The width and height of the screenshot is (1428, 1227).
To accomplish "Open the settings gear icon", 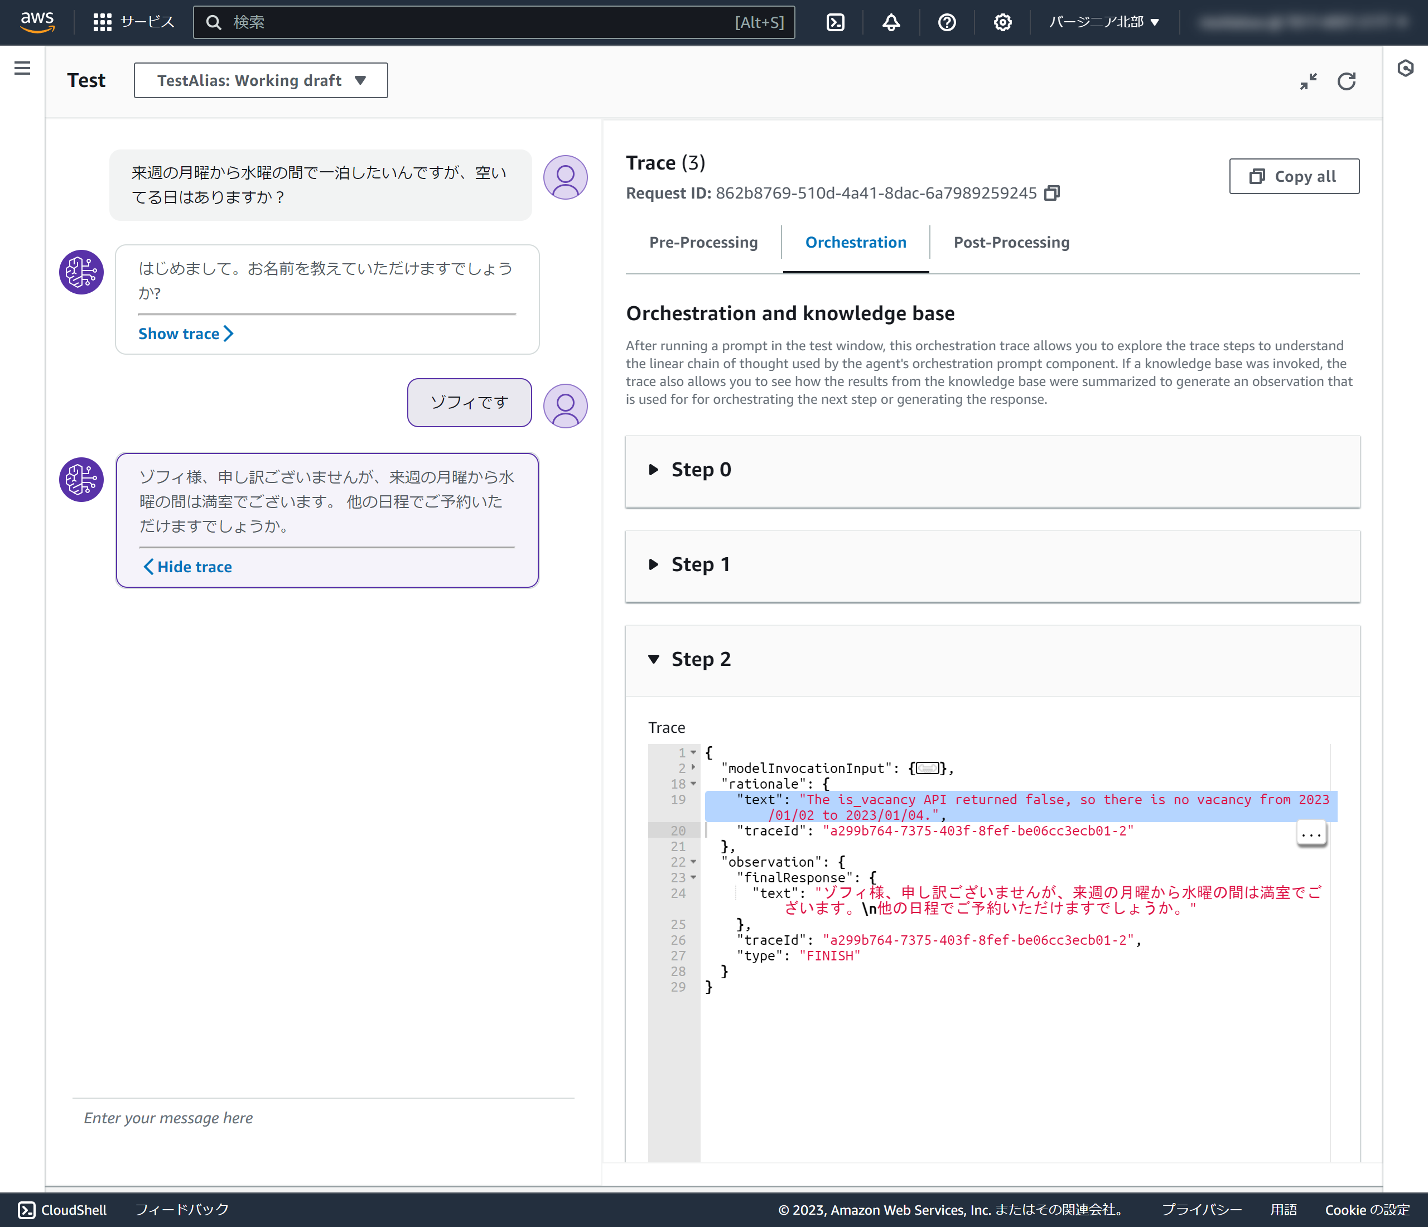I will 1002,23.
